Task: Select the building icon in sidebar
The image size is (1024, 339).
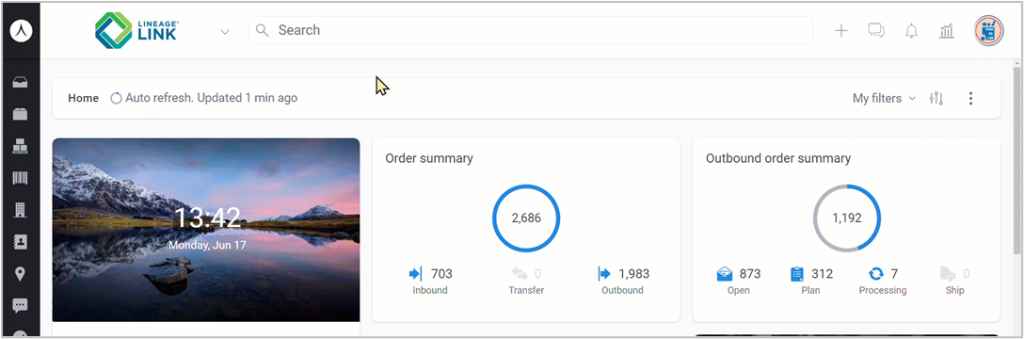Action: tap(20, 210)
